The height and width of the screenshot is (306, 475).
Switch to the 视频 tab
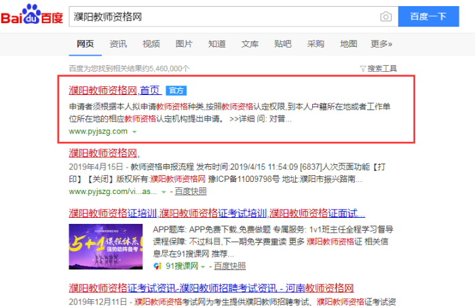151,44
